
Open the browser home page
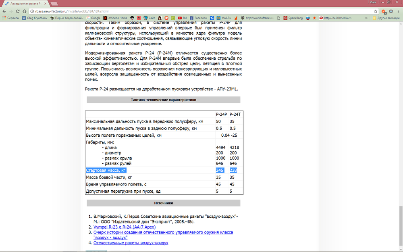coord(25,11)
